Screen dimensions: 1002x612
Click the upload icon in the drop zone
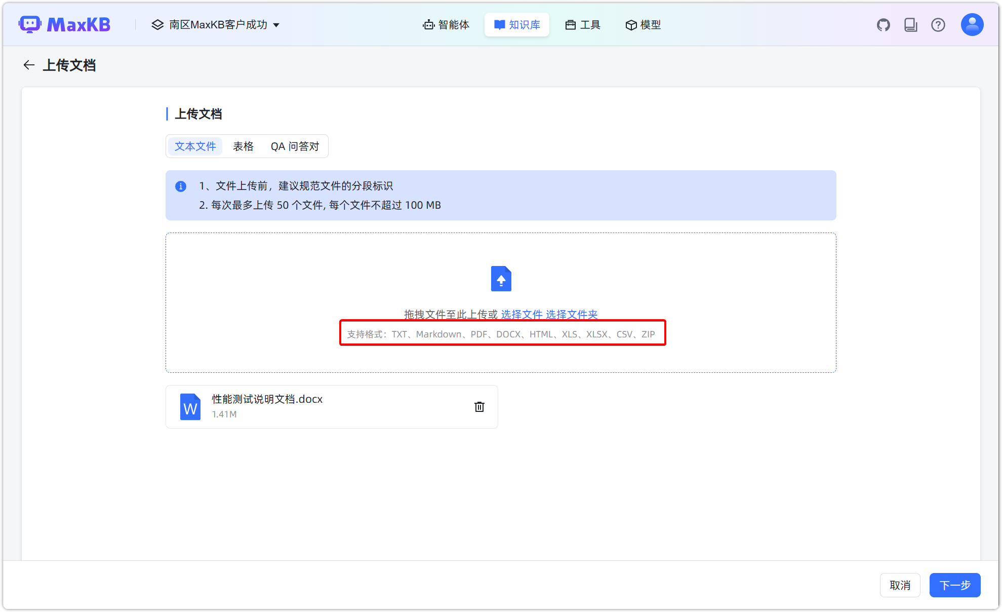click(x=501, y=279)
